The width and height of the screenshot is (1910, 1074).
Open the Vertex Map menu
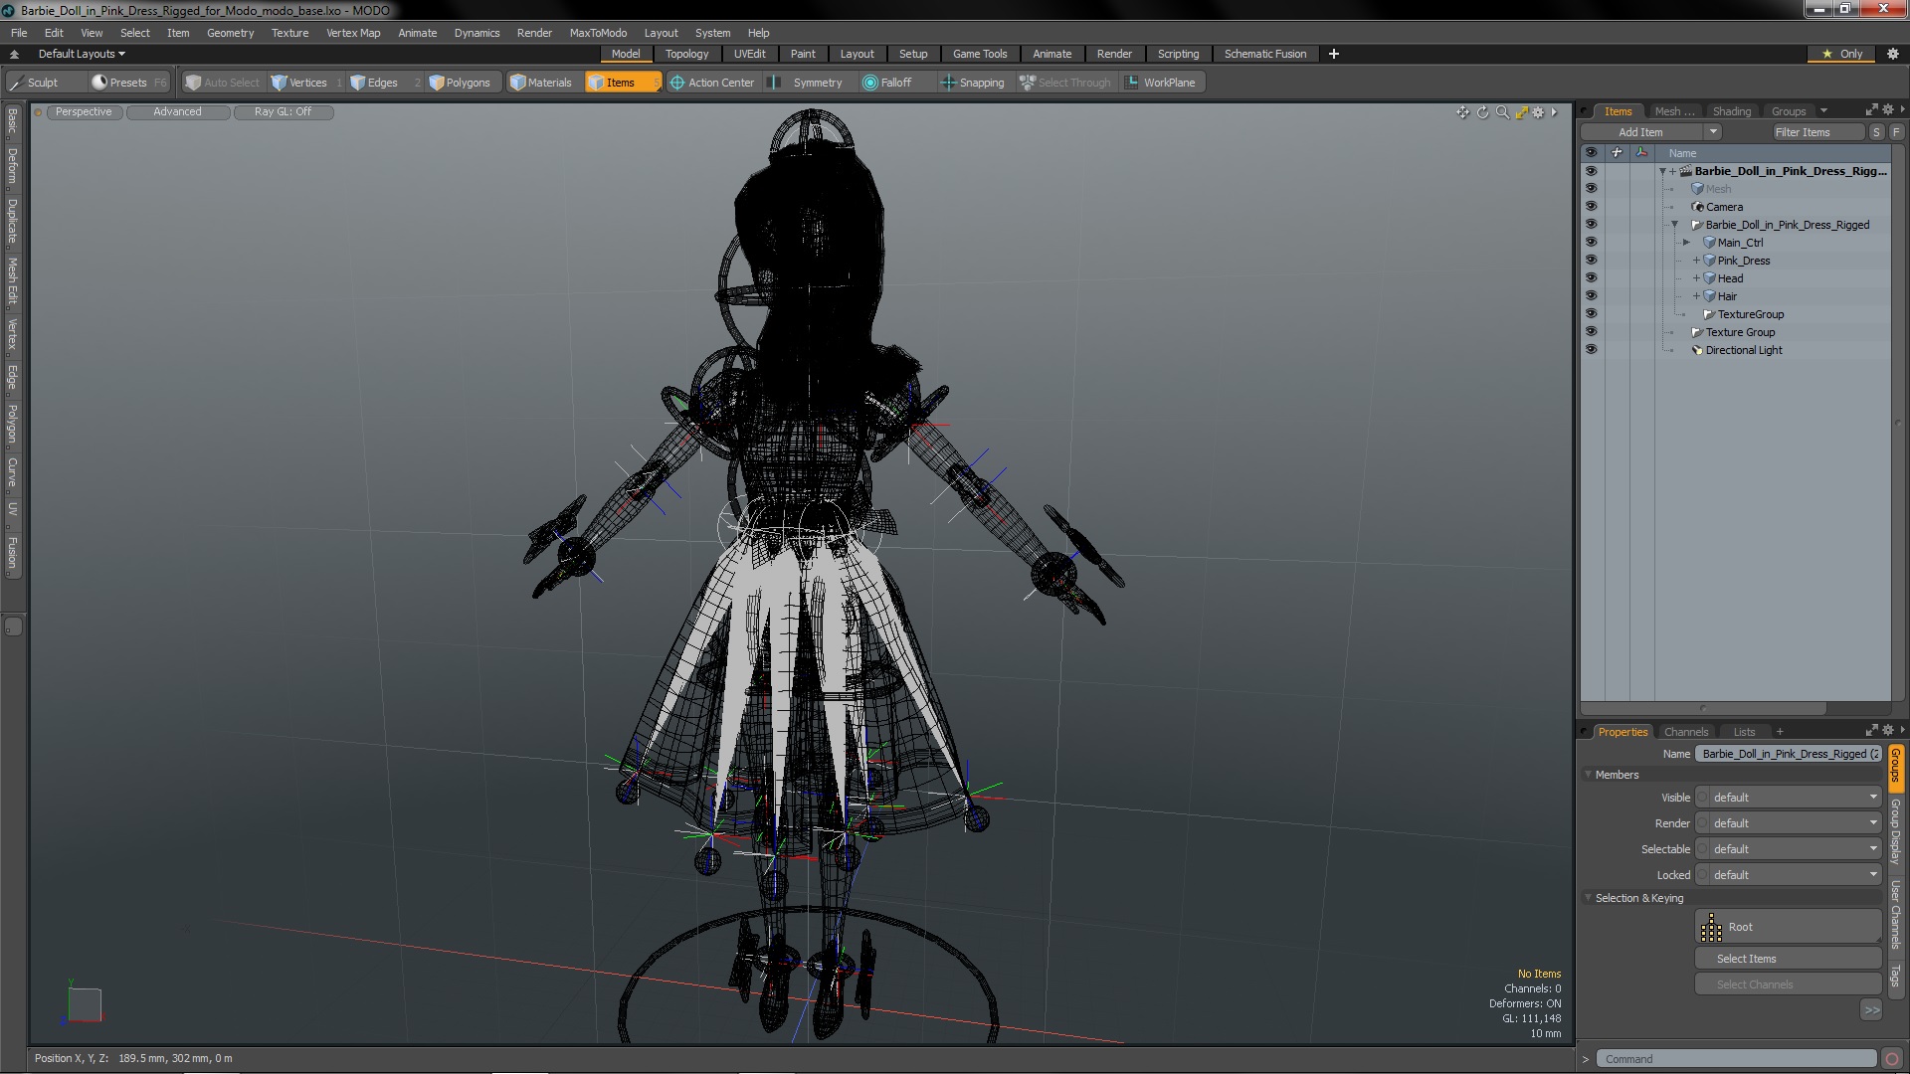click(353, 33)
